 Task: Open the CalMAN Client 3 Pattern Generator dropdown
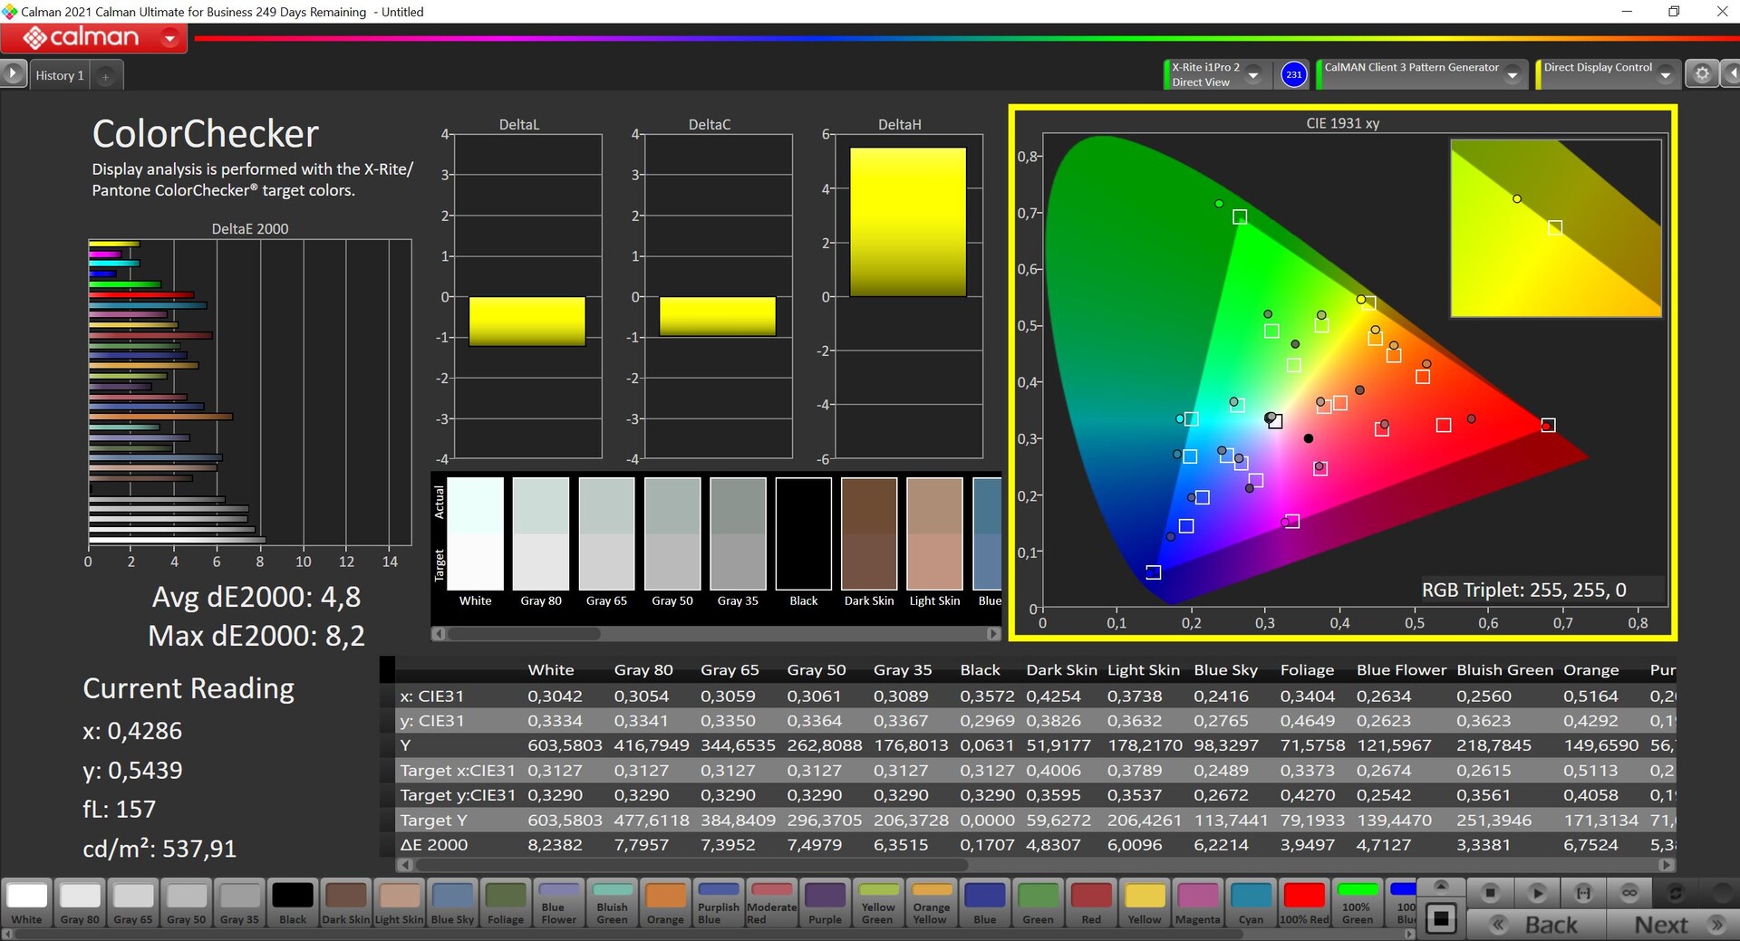1512,75
